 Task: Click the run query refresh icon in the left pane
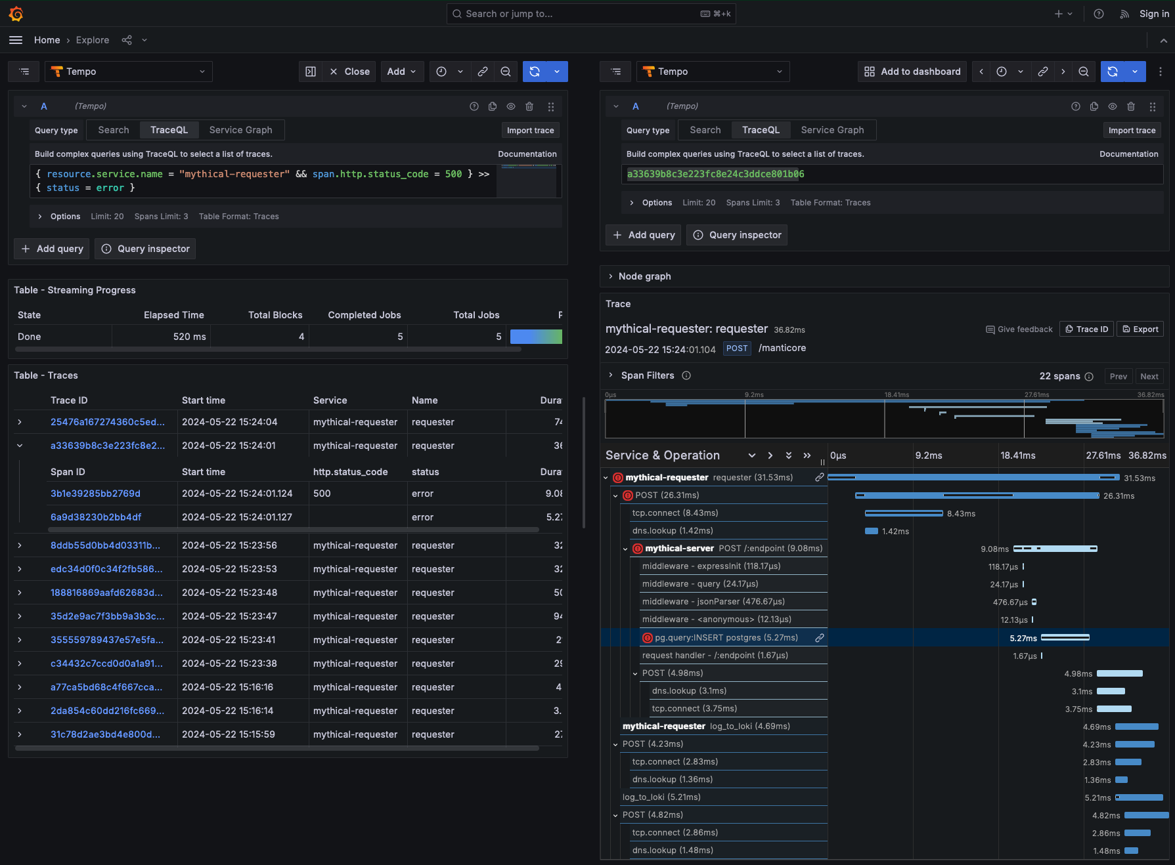[x=535, y=72]
